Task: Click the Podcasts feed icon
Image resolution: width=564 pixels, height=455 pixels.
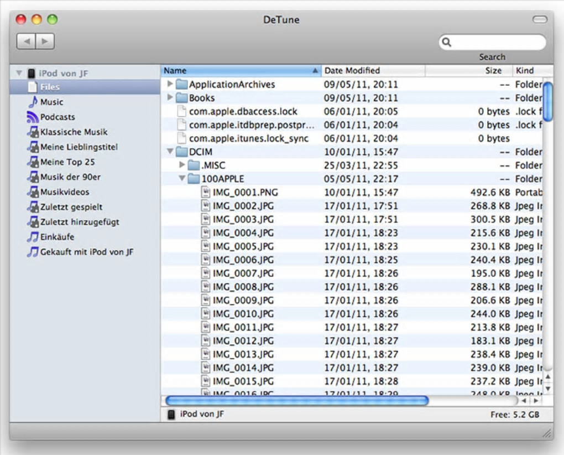Action: tap(33, 117)
